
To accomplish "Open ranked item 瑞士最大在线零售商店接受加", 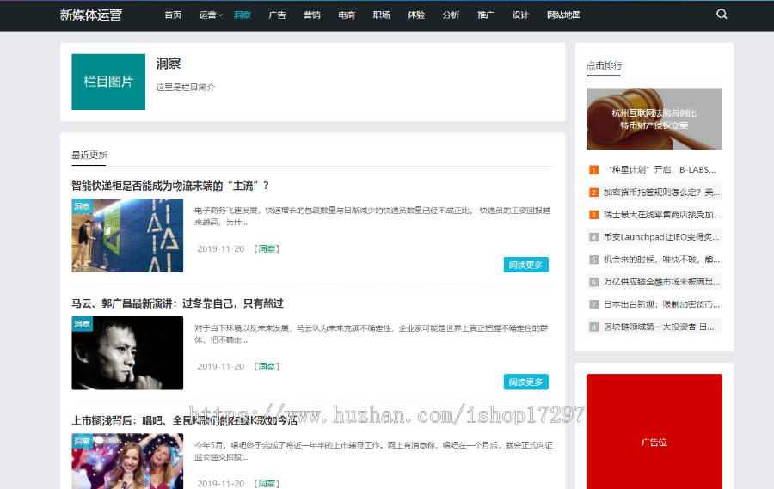I will click(x=662, y=215).
